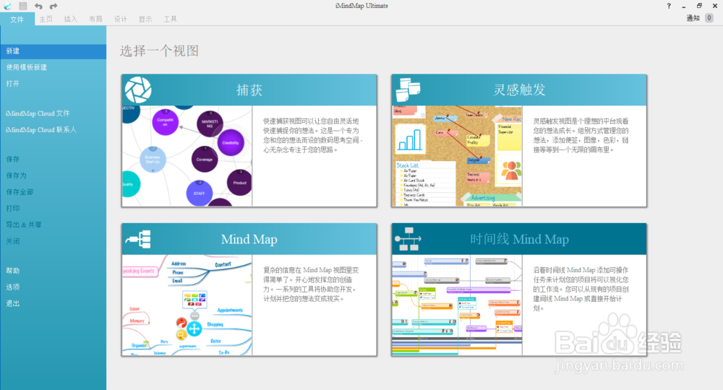The width and height of the screenshot is (723, 390).
Task: Select the timeline view thumbnail
Action: click(x=457, y=305)
